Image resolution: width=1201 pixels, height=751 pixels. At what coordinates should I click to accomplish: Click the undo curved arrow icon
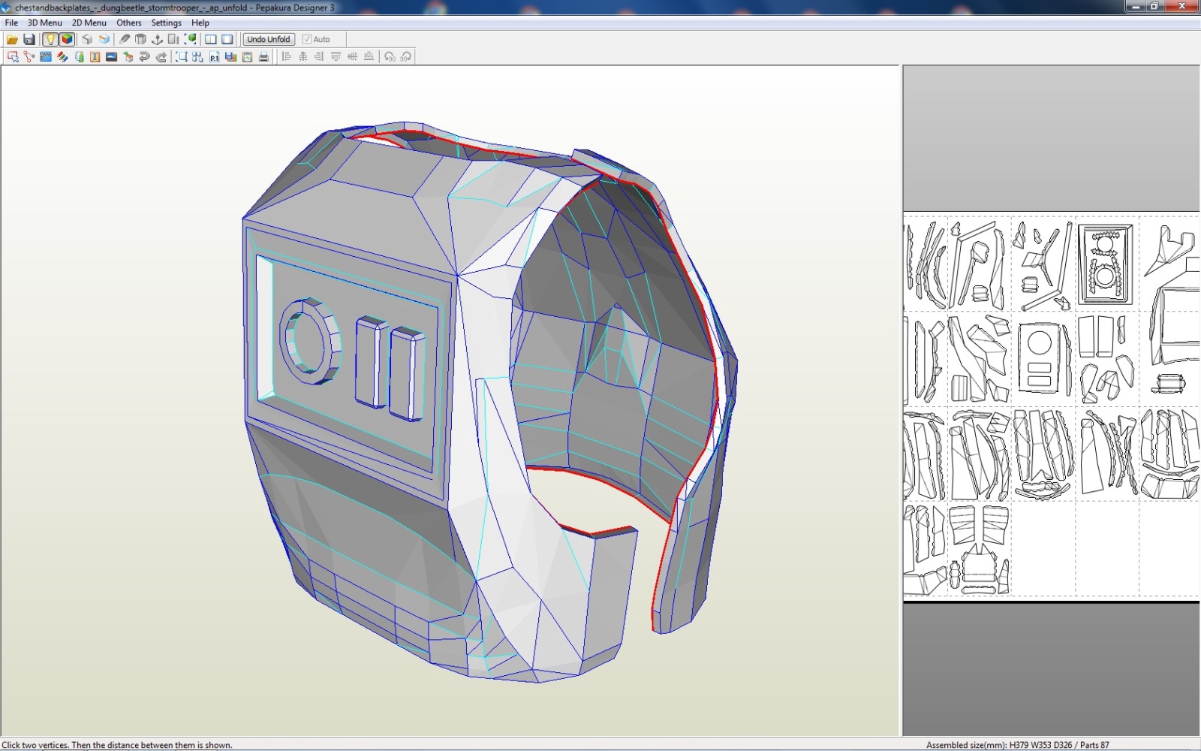(x=144, y=56)
